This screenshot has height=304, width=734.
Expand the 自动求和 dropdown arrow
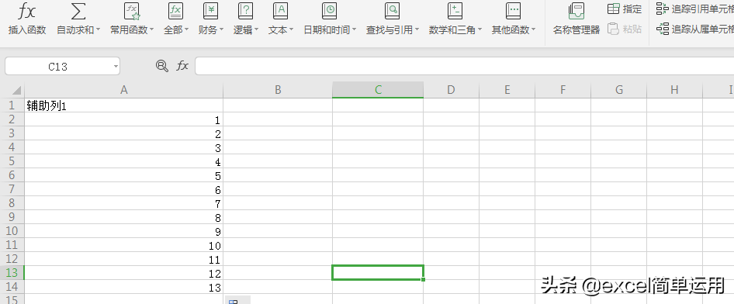point(98,30)
